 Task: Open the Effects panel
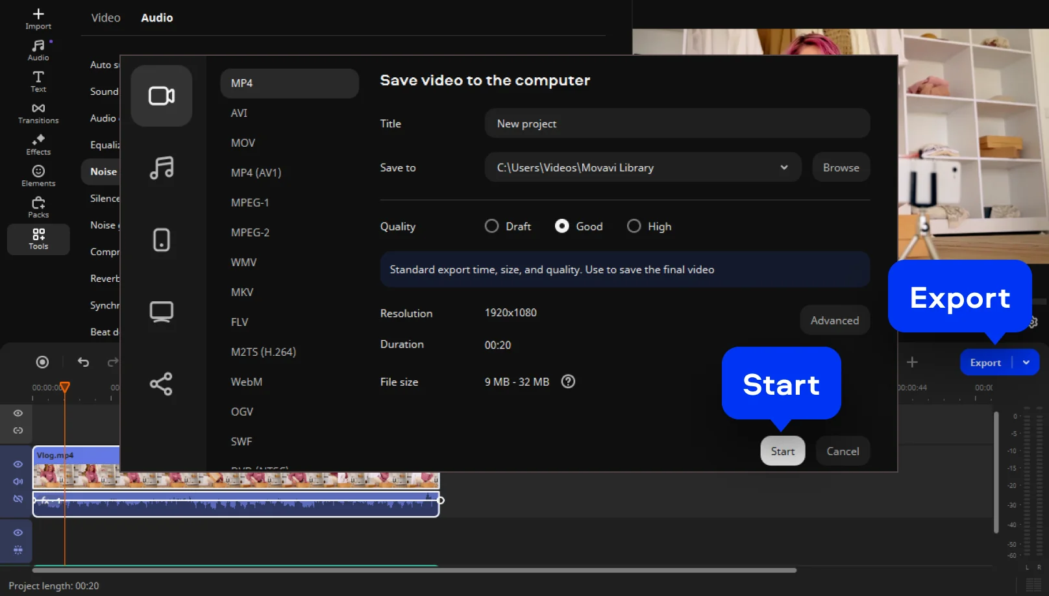[x=38, y=144]
